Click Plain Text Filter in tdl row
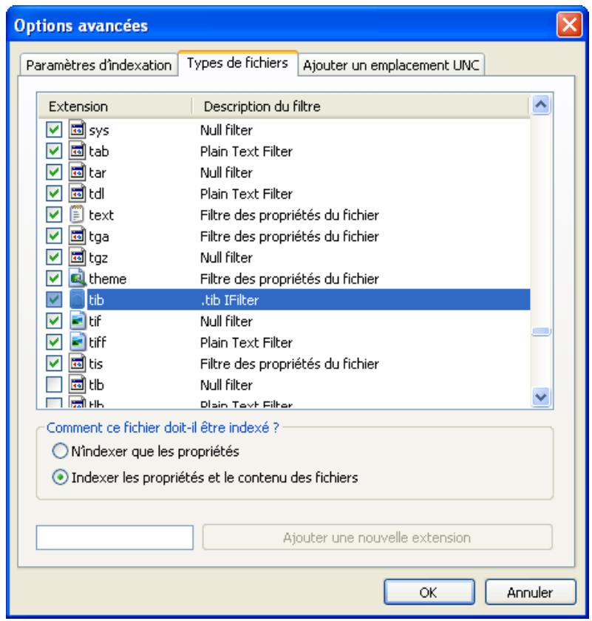 point(246,194)
